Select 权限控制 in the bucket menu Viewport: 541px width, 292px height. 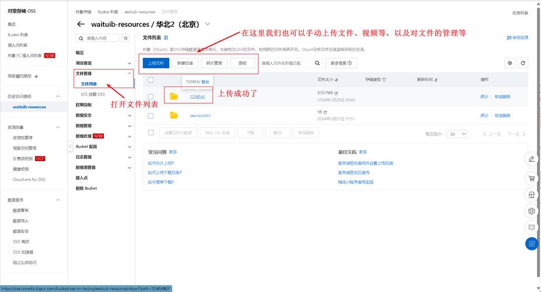coord(83,105)
